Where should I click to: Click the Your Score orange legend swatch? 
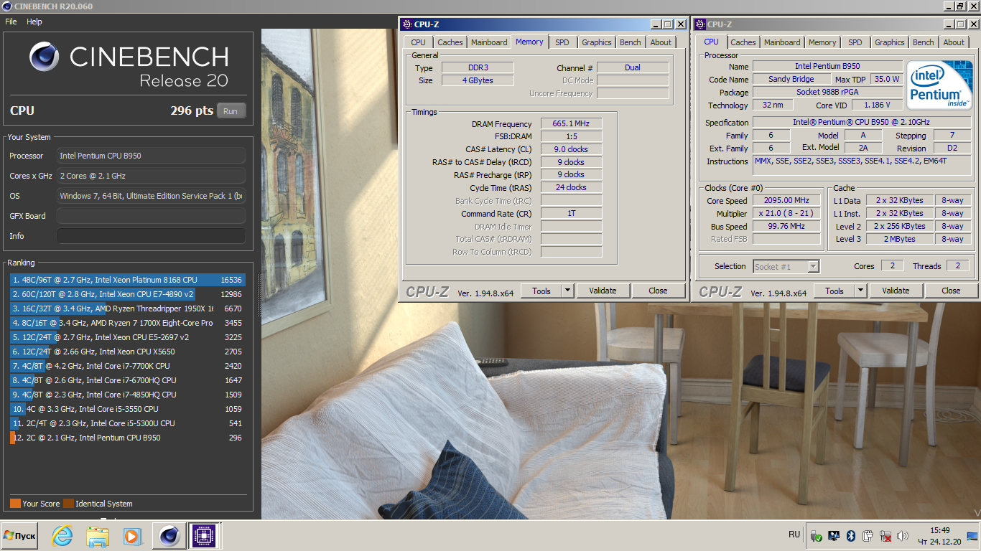coord(15,504)
